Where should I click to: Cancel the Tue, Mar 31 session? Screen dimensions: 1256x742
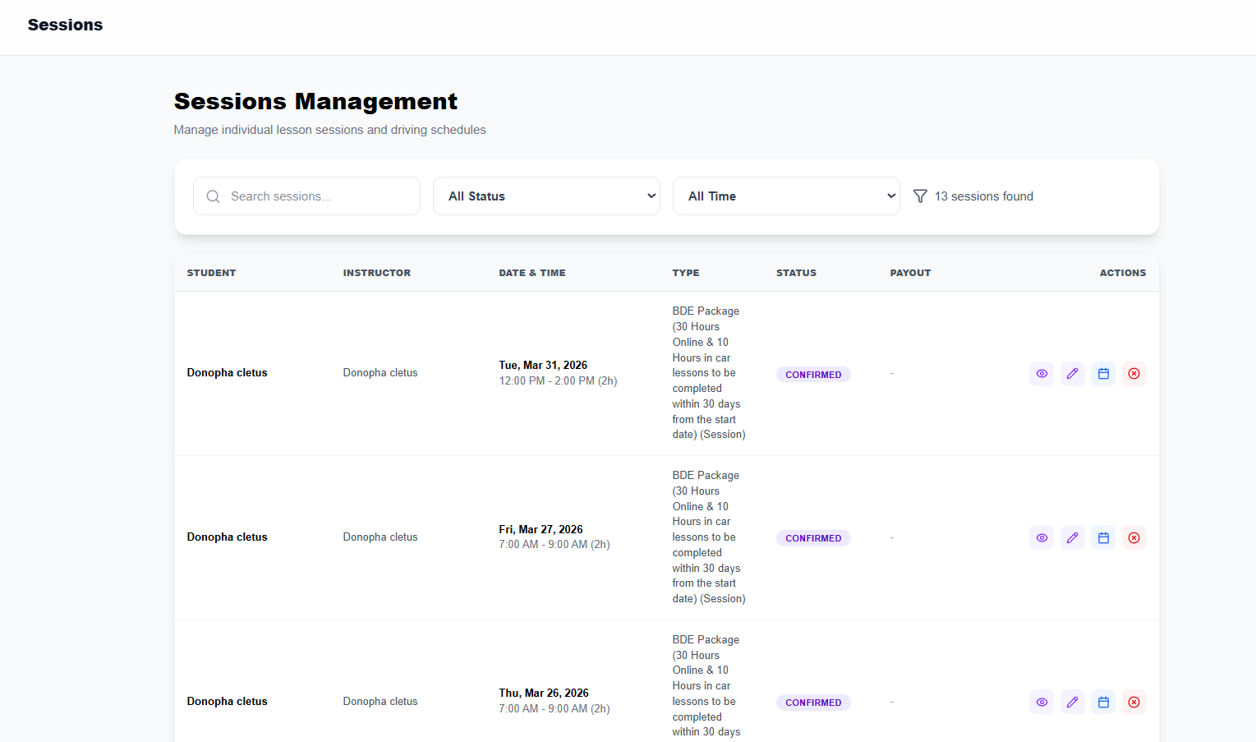coord(1134,374)
